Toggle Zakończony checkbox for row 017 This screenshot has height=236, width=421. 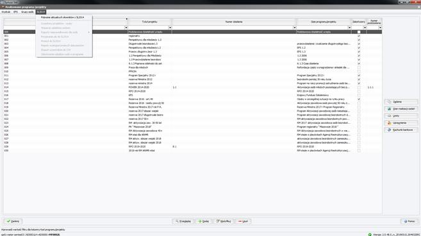tap(359, 99)
